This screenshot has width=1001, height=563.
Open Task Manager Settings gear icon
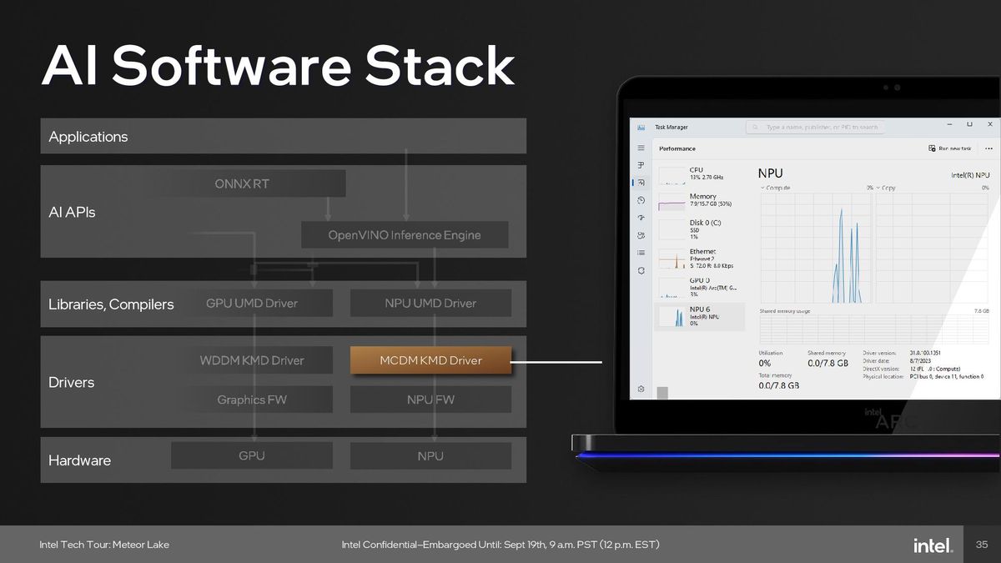coord(641,389)
